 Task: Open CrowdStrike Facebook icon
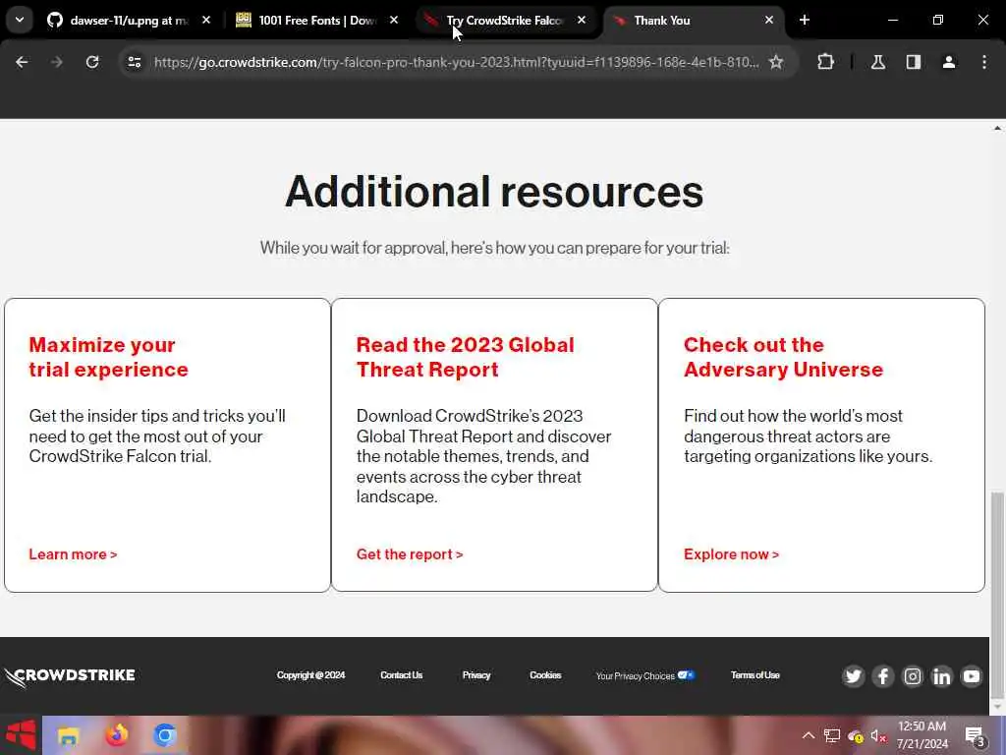883,676
